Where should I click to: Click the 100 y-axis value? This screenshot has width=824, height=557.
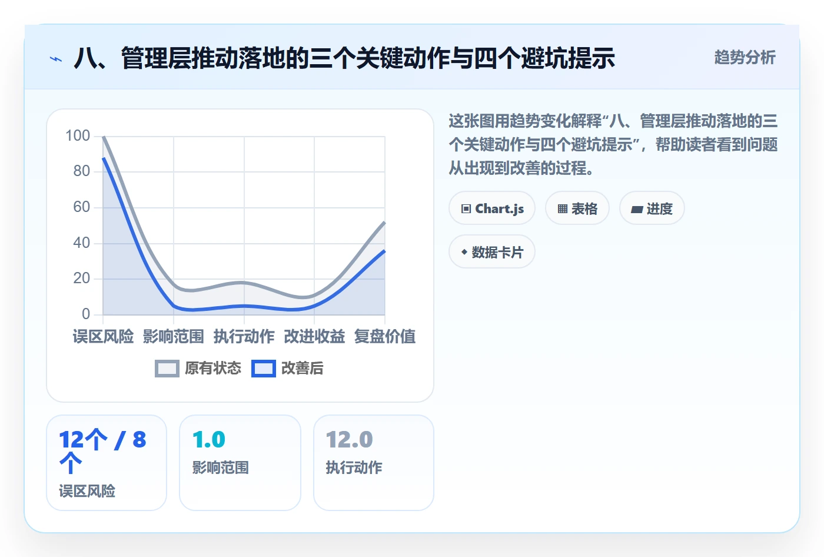tap(78, 136)
